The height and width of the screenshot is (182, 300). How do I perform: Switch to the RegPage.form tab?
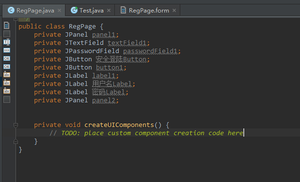pos(147,10)
